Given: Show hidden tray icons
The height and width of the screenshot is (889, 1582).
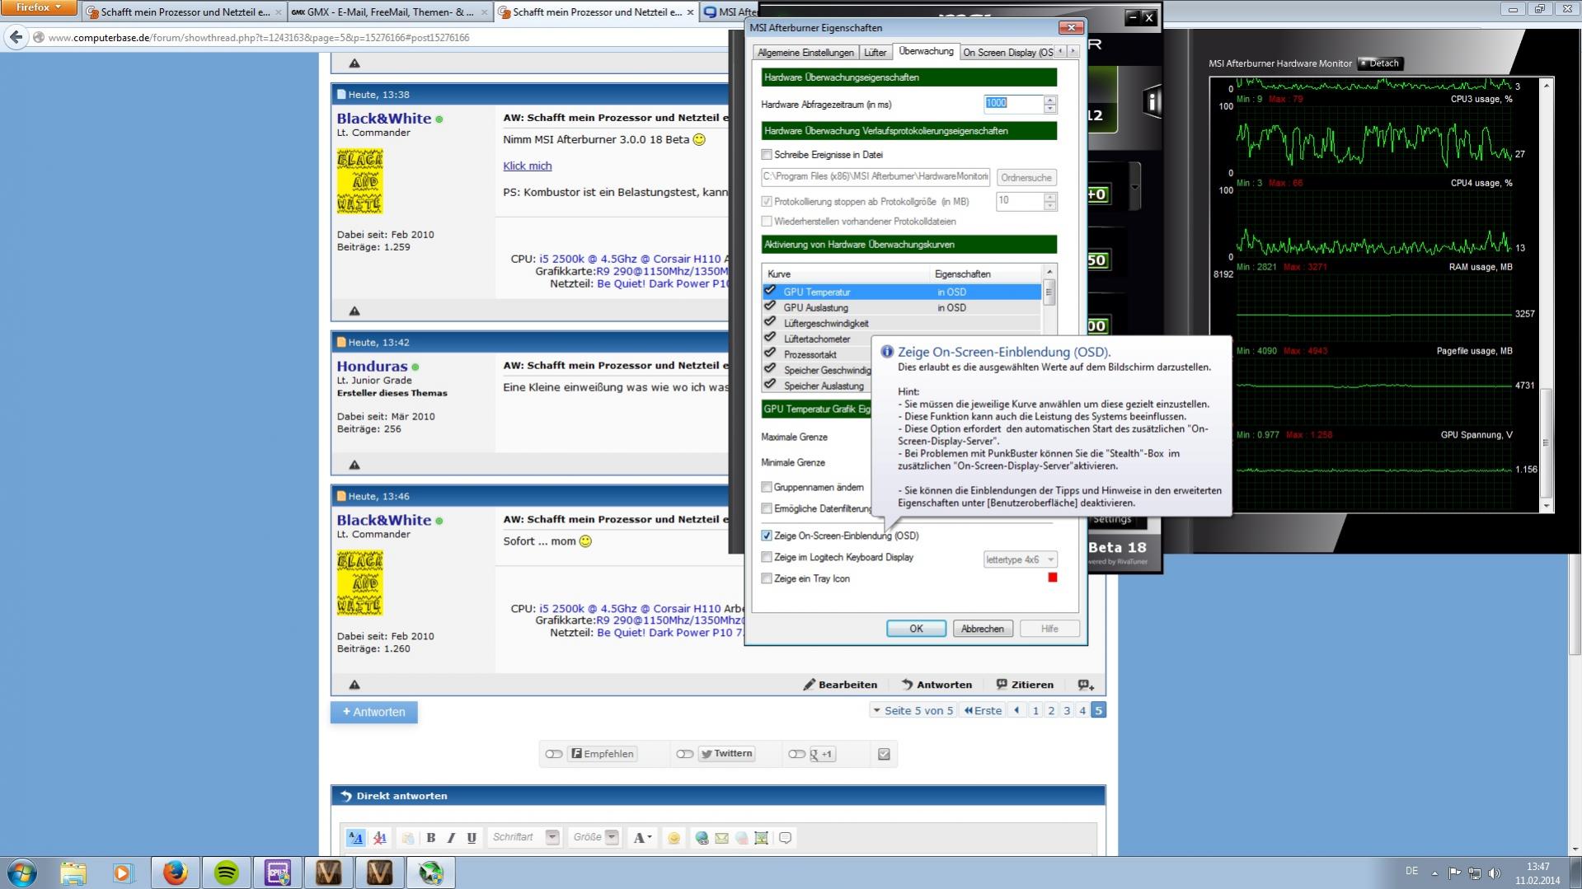Looking at the screenshot, I should point(1434,873).
